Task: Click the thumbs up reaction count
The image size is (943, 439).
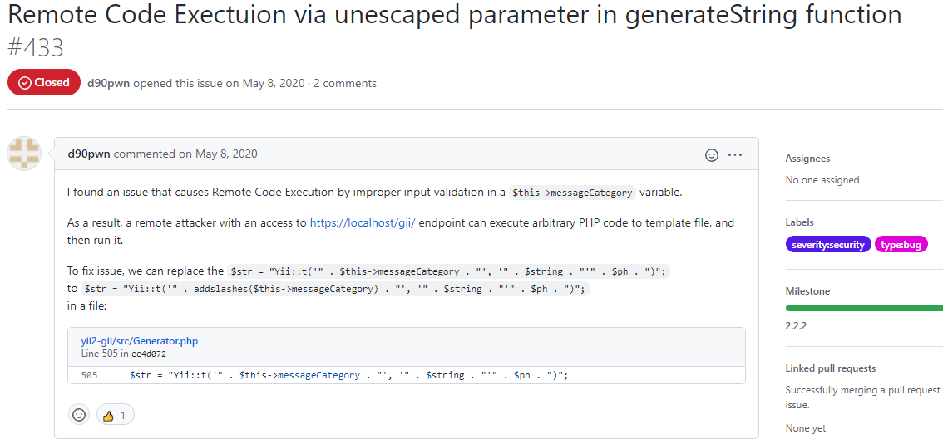Action: (x=116, y=415)
